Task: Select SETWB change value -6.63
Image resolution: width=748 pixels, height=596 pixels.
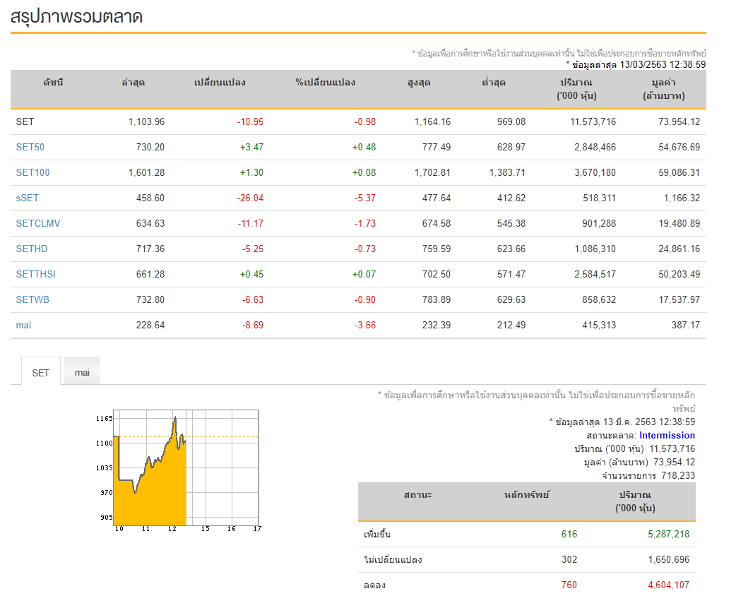Action: [x=253, y=299]
